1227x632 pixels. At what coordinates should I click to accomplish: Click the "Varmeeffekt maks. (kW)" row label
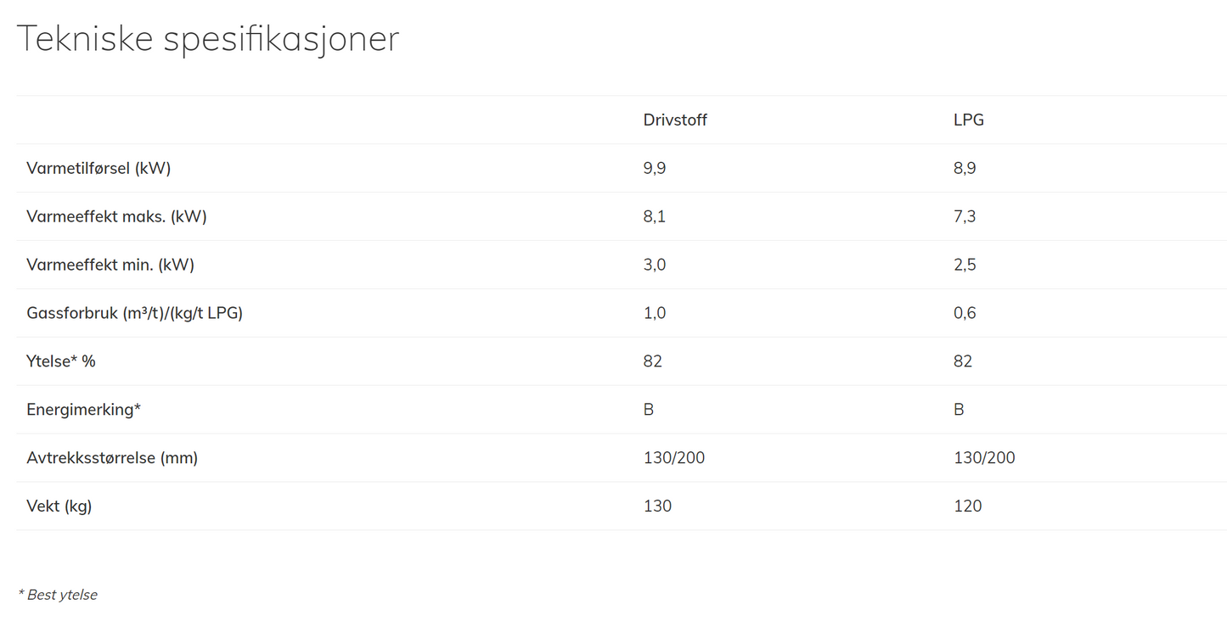coord(116,216)
